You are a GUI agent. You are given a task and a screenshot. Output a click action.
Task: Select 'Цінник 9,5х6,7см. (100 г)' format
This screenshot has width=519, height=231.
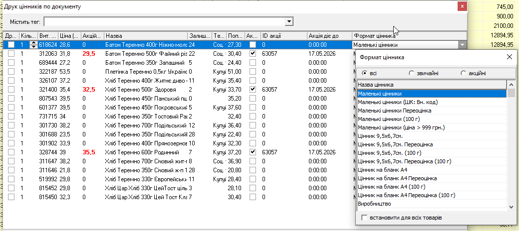coord(432,153)
